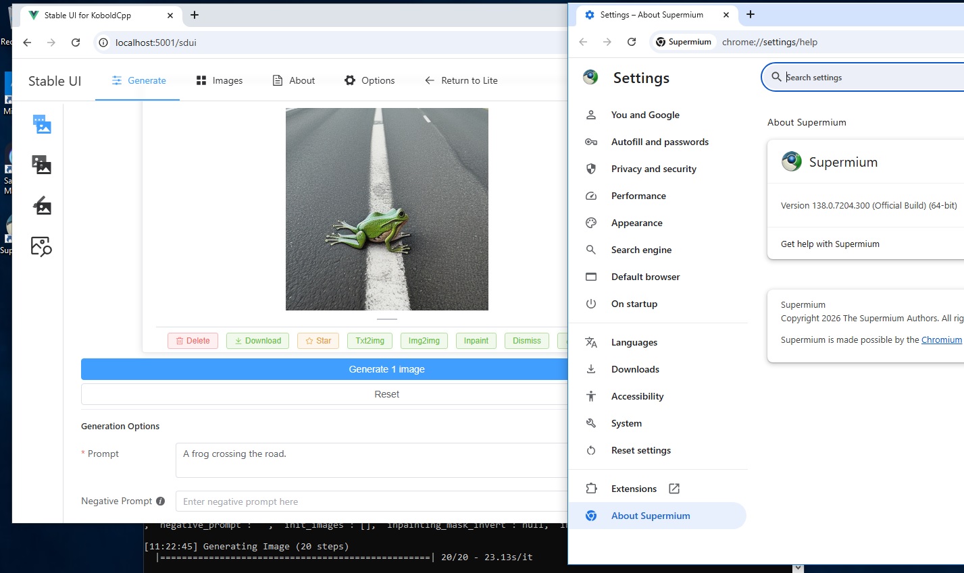Click the Supermium logo beside the Settings title
Screen dimensions: 964x573
(590, 78)
